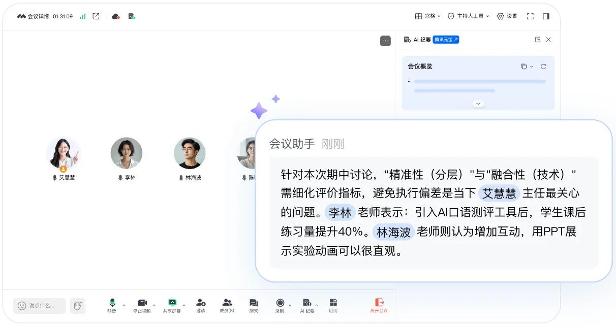Viewport: 616px width, 327px height.
Task: Refresh the 会议概览 summary
Action: click(543, 67)
